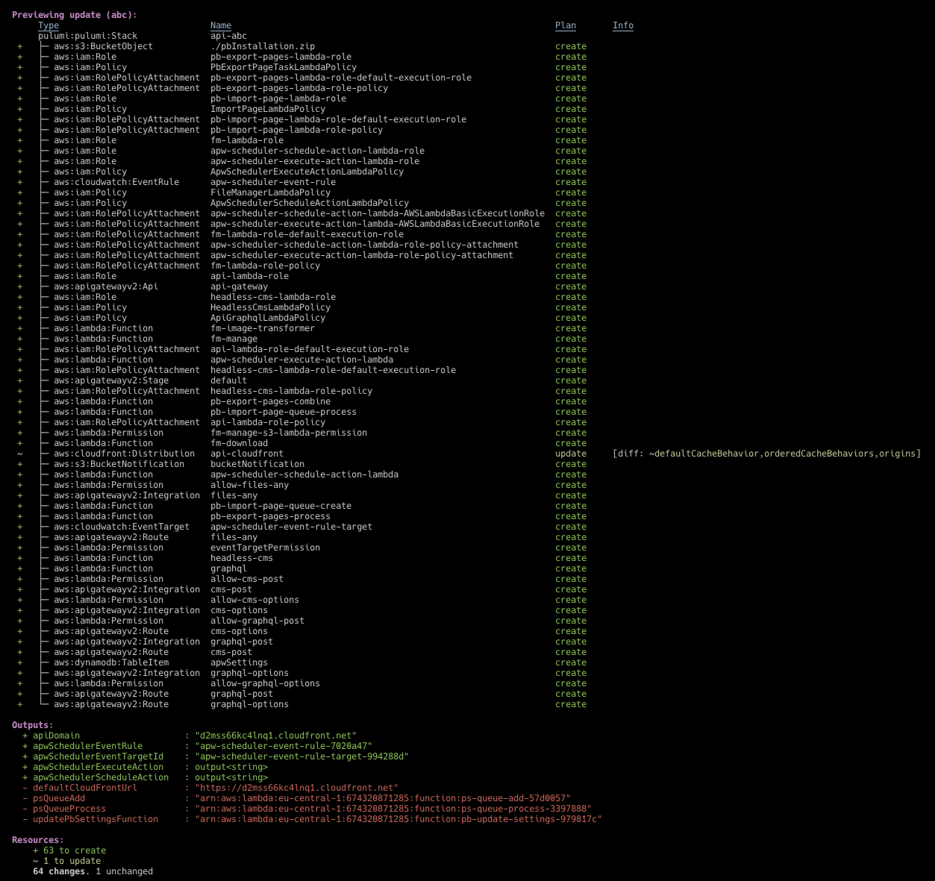Image resolution: width=935 pixels, height=881 pixels.
Task: Click the fm-image-transformer function name
Action: [x=262, y=328]
